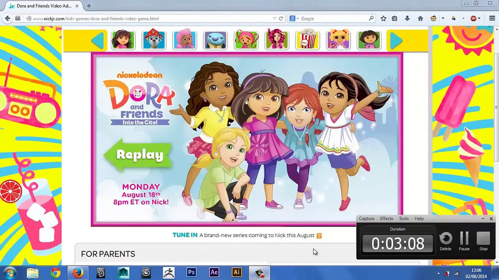Open the Effects menu

point(386,219)
